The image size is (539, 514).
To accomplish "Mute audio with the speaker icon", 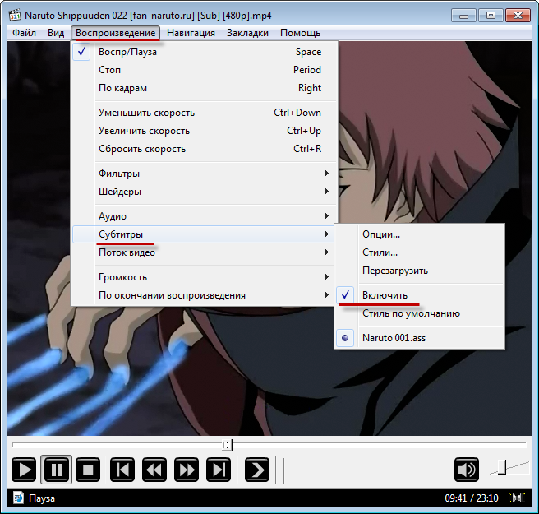I will click(467, 470).
